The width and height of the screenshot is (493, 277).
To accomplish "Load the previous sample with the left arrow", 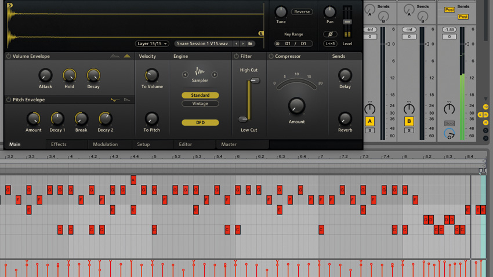I will click(x=236, y=43).
